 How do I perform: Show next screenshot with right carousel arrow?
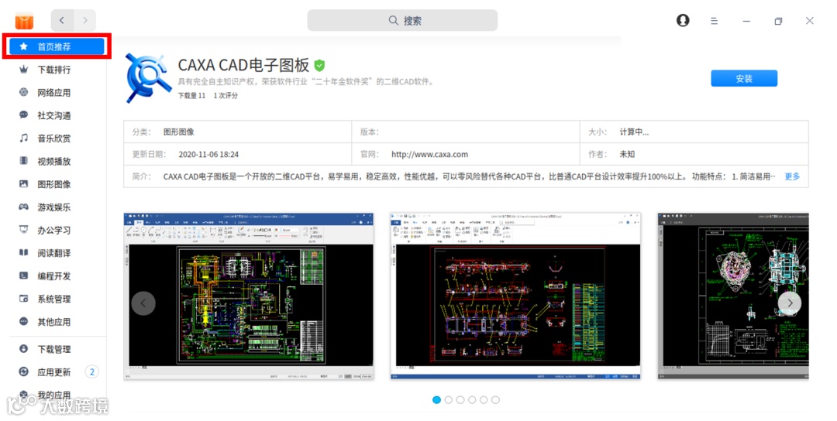click(x=790, y=303)
